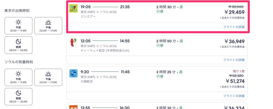Choose the 12:05 to 14:55 T'way flight card
This screenshot has width=273, height=109.
[157, 50]
